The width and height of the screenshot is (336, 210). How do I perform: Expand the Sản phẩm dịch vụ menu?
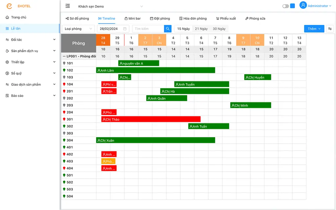tap(30, 51)
